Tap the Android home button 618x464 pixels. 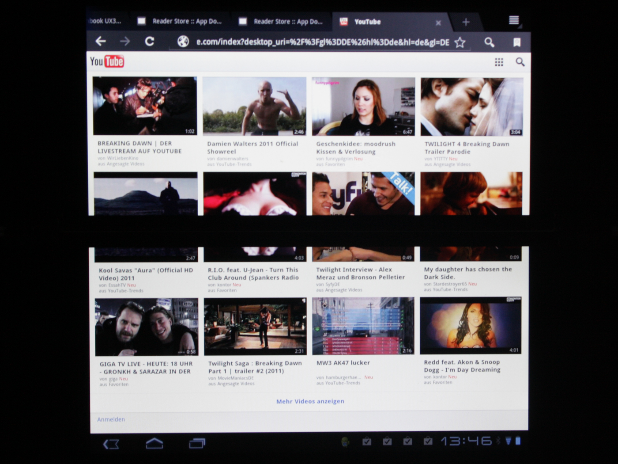[x=154, y=443]
